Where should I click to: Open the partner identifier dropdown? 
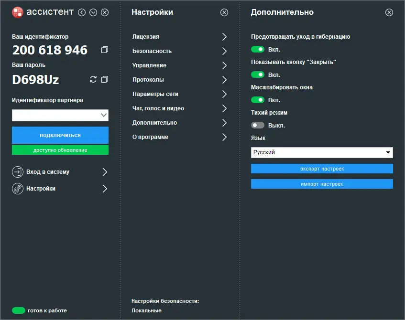coord(104,115)
